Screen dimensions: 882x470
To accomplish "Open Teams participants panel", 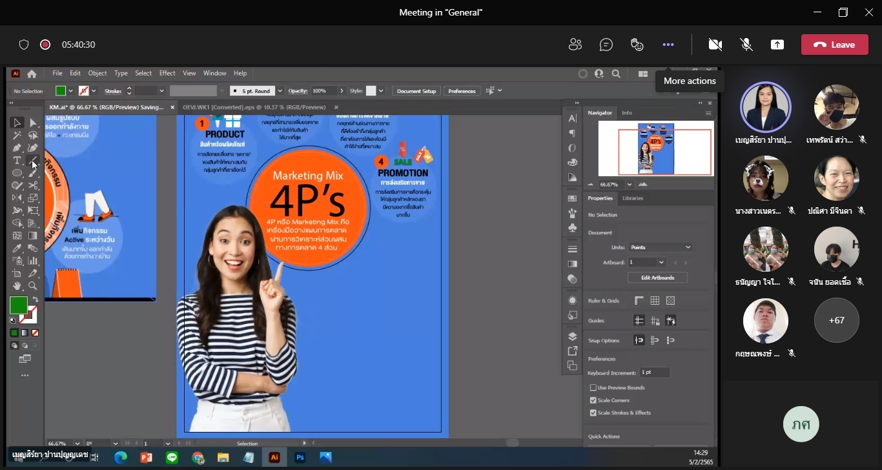I will coord(575,45).
